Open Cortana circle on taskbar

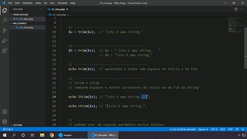[23, 135]
